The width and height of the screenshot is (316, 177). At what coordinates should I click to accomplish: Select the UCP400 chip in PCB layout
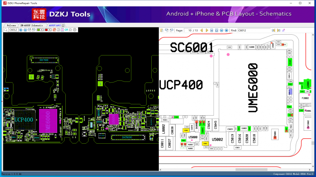(24, 120)
